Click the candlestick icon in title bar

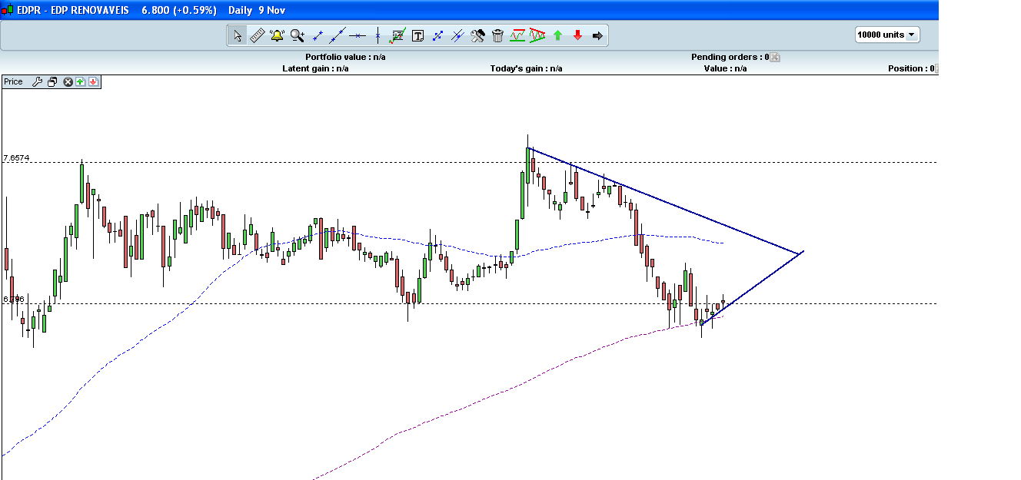coord(6,11)
